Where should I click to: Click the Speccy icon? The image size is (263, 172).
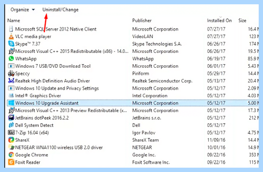point(11,73)
